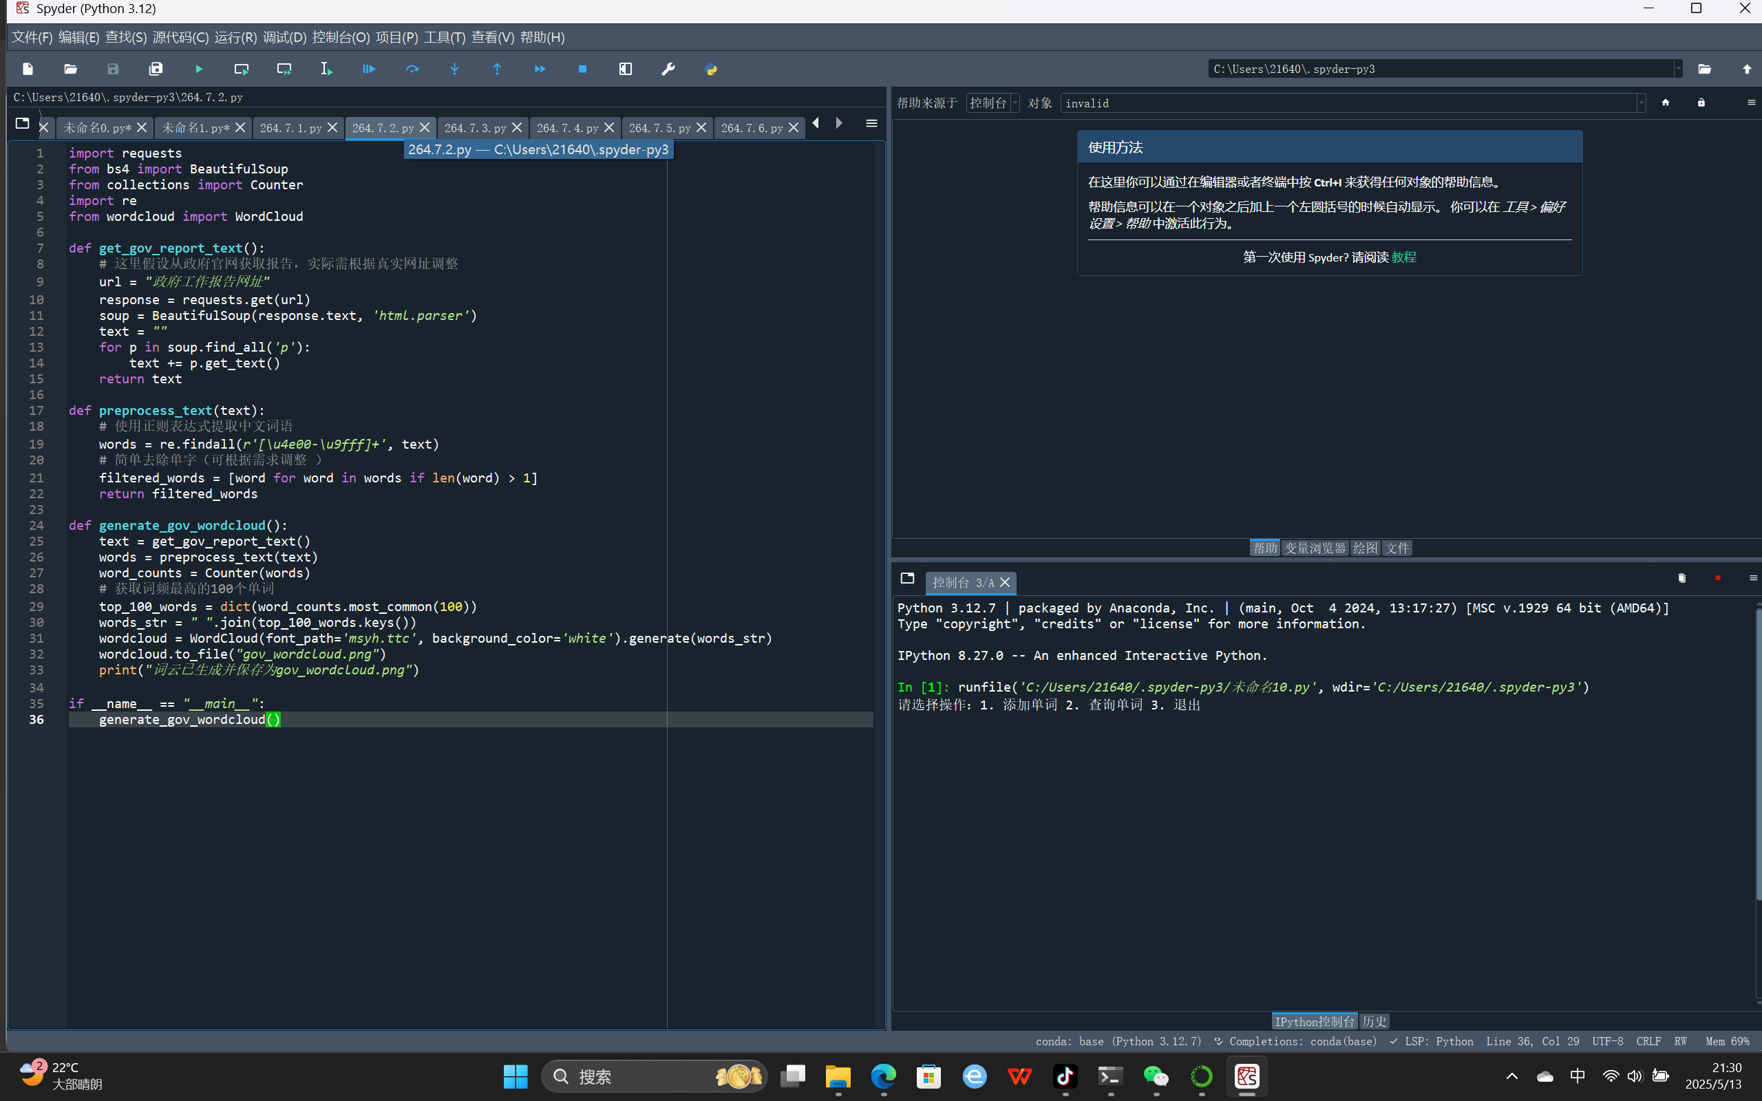The image size is (1762, 1101).
Task: Open the 教程 tutorial link
Action: 1404,257
